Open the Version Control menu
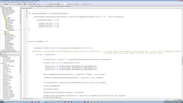Image resolution: width=183 pixels, height=103 pixels. pyautogui.click(x=23, y=2)
